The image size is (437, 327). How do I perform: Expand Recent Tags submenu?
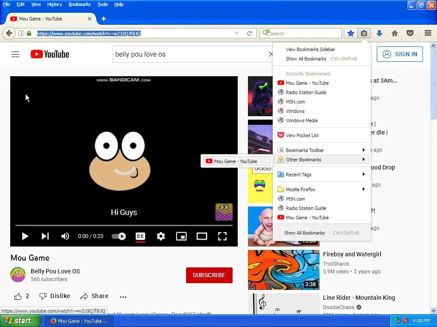[x=322, y=174]
